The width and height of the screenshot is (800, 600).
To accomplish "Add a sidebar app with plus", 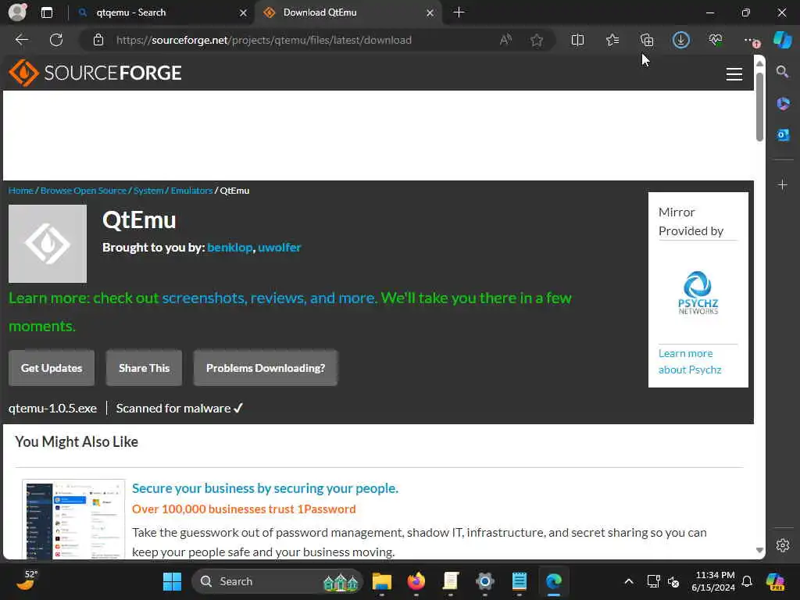I will click(x=783, y=184).
